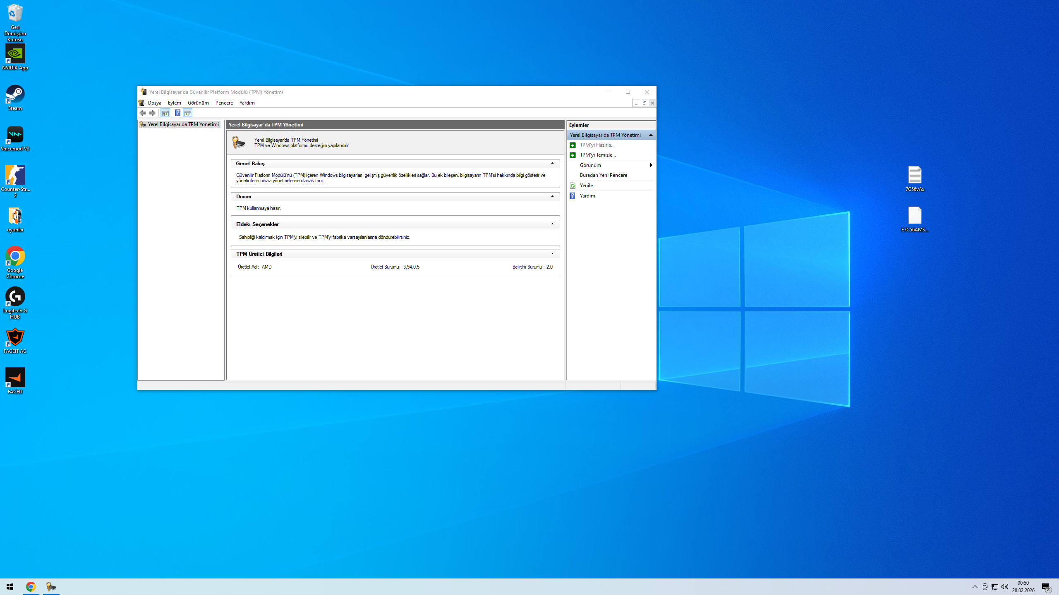Image resolution: width=1059 pixels, height=595 pixels.
Task: Click the inner MDI restore button
Action: (645, 103)
